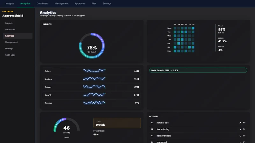This screenshot has width=255, height=143.
Task: Click the Mon heatmap row label
Action: (169, 28)
